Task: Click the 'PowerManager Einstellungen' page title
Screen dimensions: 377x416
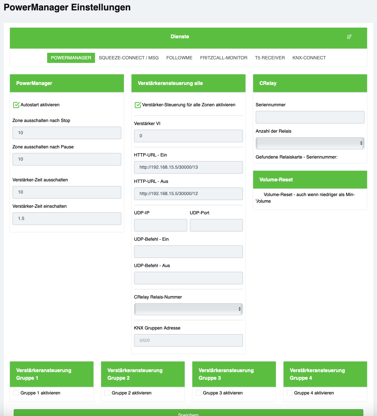Action: pyautogui.click(x=67, y=7)
